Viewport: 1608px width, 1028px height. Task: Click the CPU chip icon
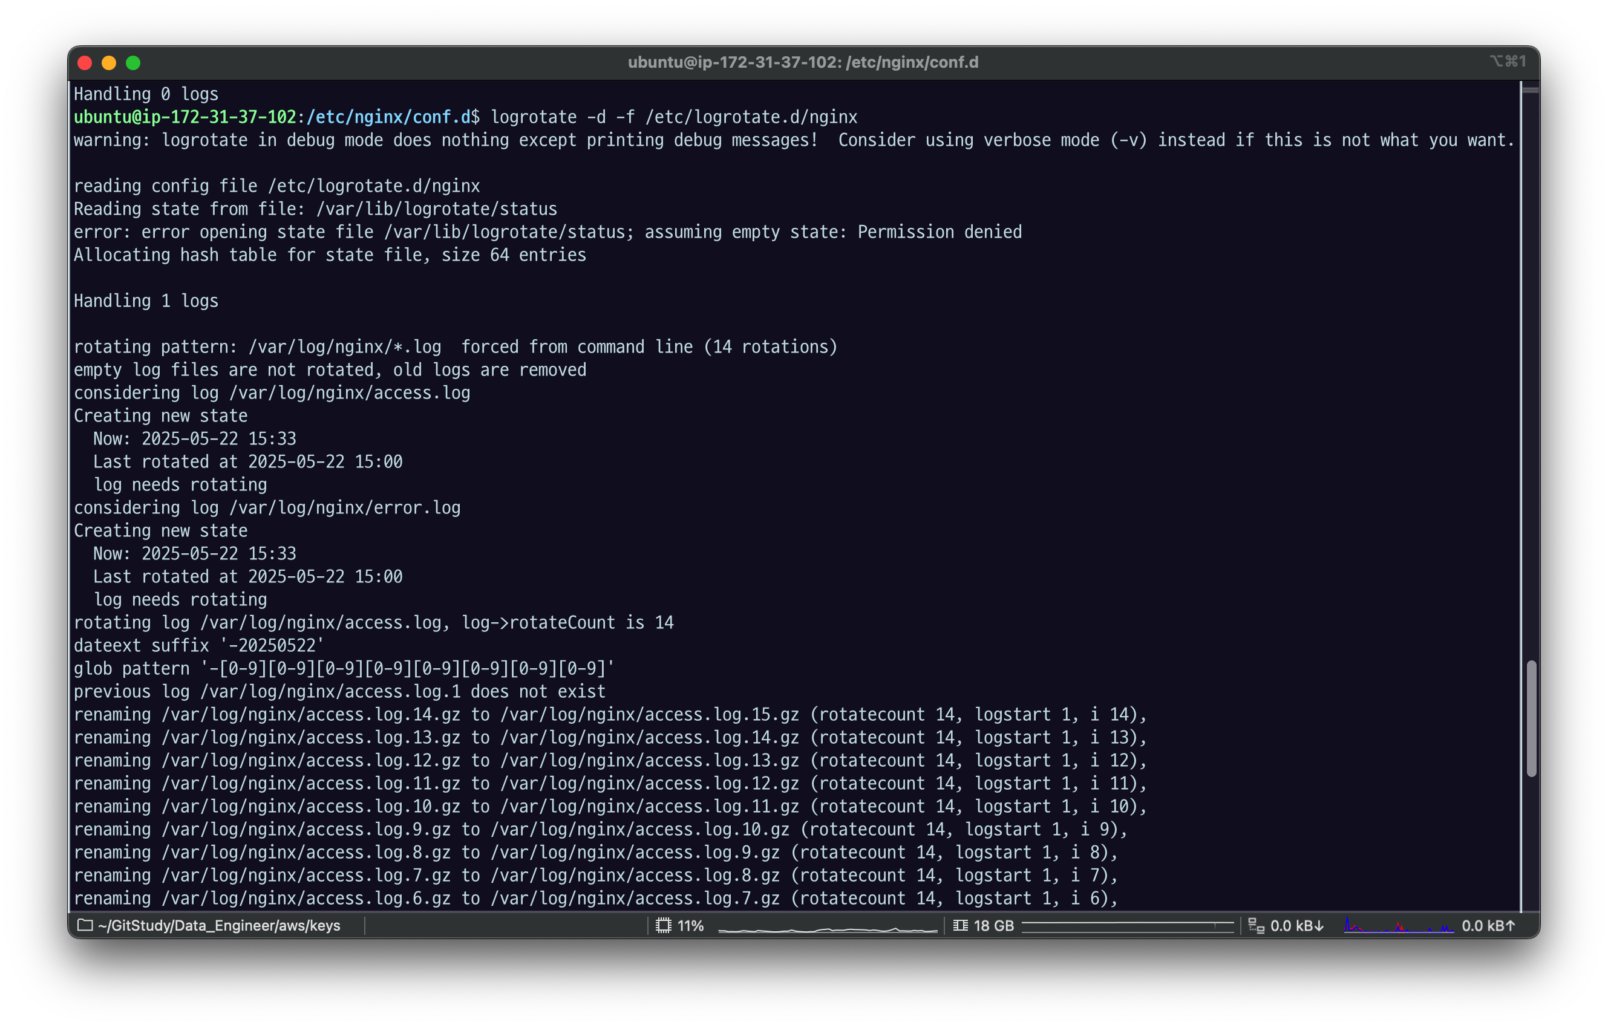(x=663, y=925)
